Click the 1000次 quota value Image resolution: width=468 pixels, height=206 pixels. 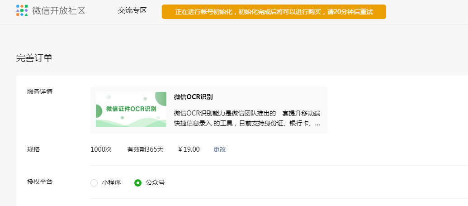[101, 149]
